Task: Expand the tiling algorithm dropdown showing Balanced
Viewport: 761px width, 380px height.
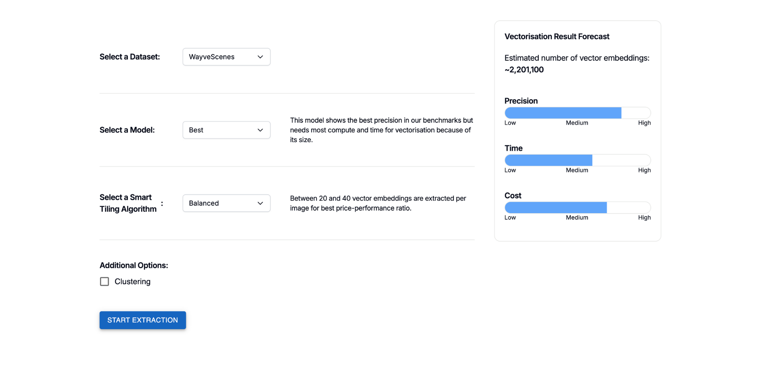Action: coord(226,203)
